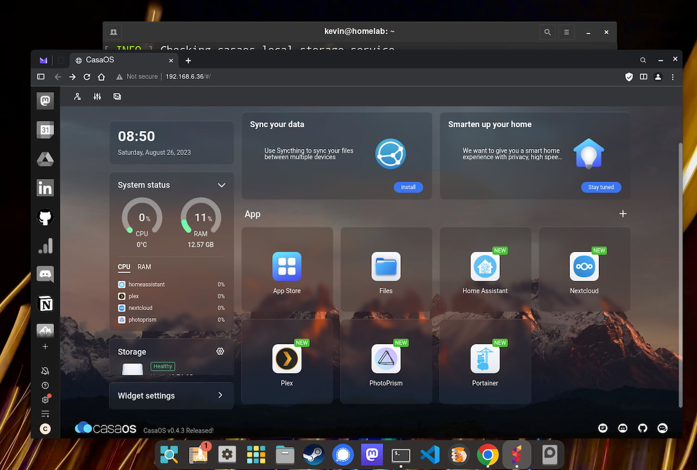This screenshot has height=470, width=697.
Task: Select the CasaOS browser tab
Action: coord(123,60)
